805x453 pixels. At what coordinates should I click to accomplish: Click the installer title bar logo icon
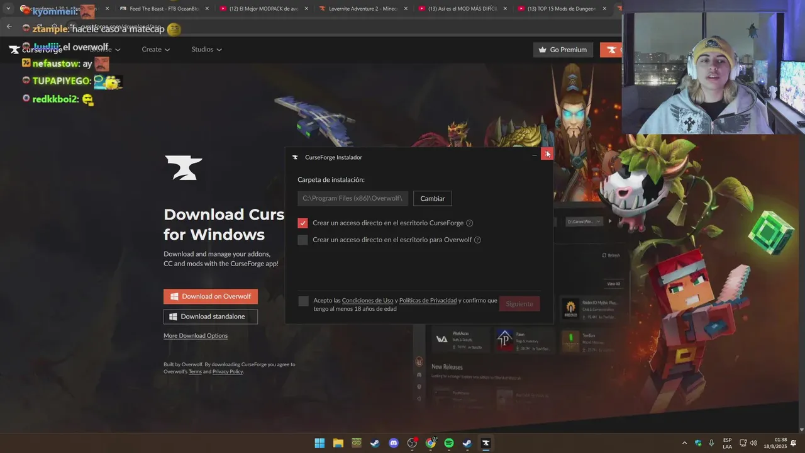coord(295,157)
